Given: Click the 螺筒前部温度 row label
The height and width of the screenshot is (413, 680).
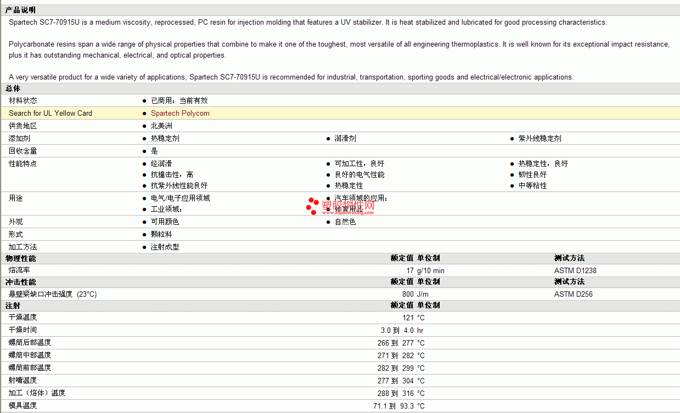Looking at the screenshot, I should pyautogui.click(x=30, y=367).
